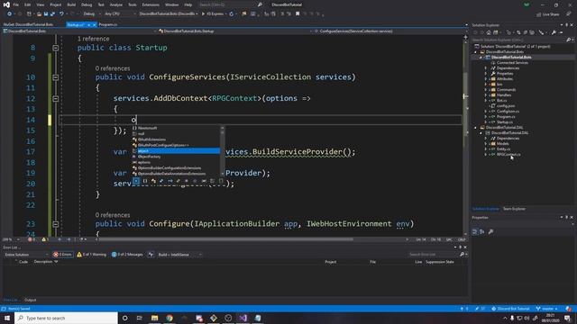Select Connected Services node
The width and height of the screenshot is (577, 324).
pos(512,62)
